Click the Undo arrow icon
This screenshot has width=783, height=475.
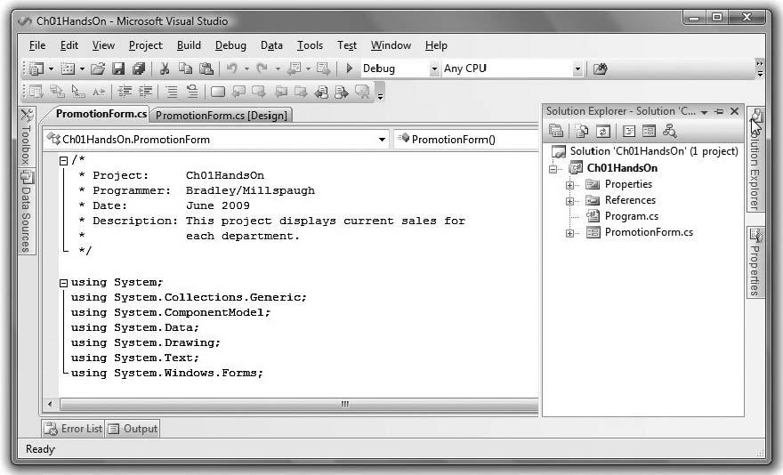click(232, 68)
